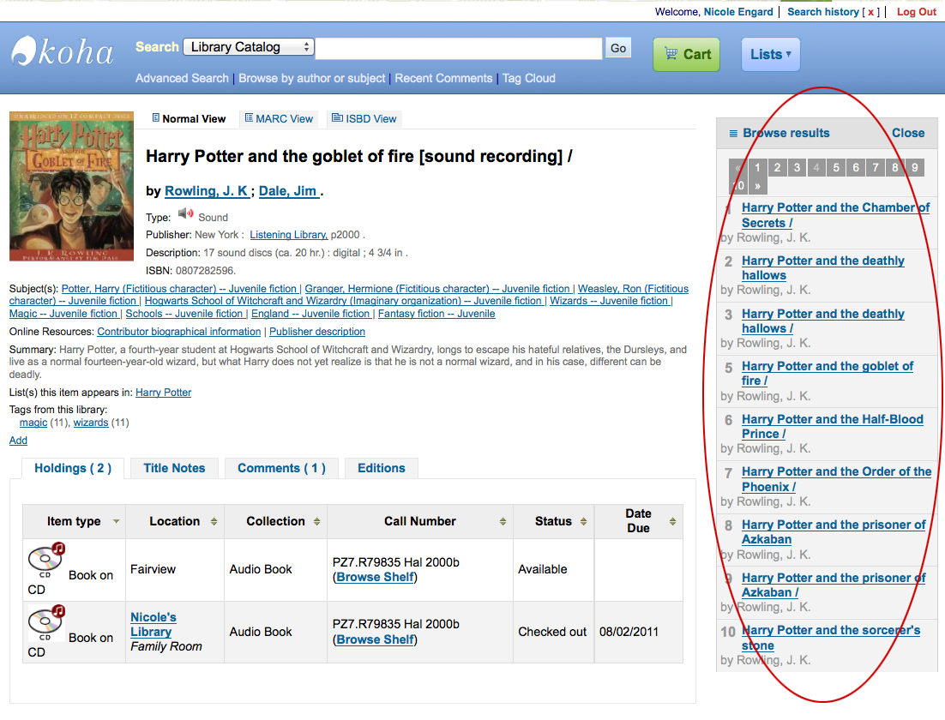Select the Holdings ( 2 ) tab

[x=73, y=468]
